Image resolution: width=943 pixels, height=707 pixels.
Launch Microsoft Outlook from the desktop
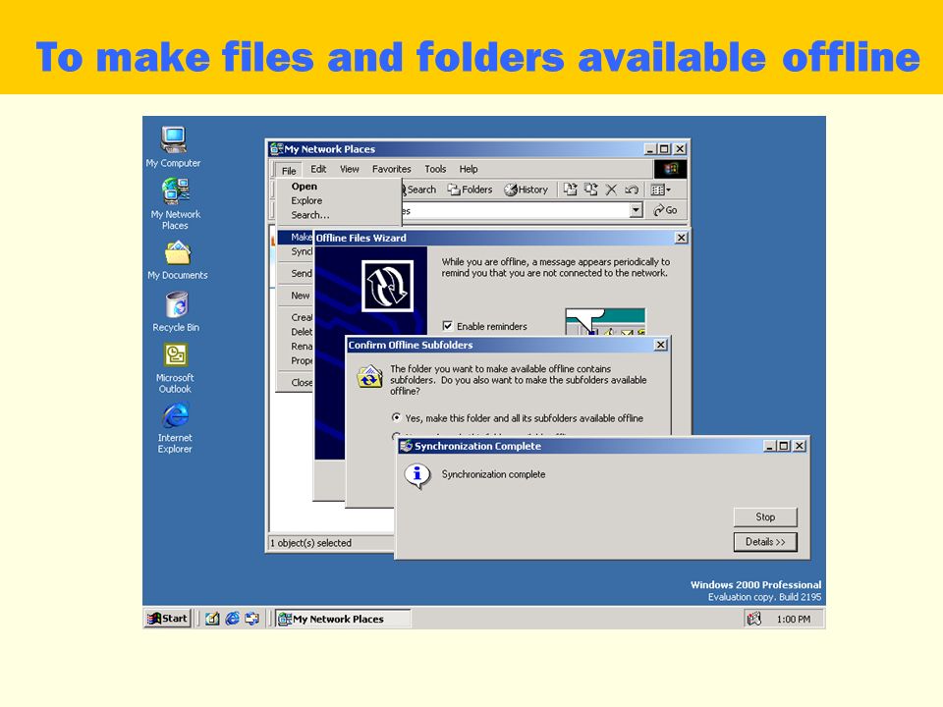click(x=175, y=368)
